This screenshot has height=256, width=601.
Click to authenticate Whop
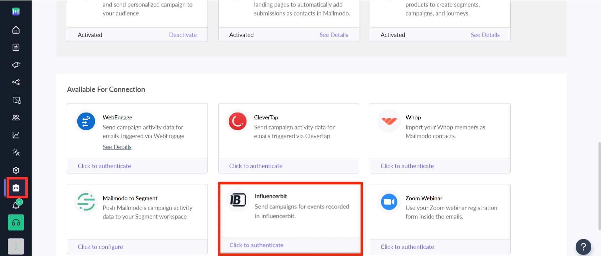click(407, 166)
